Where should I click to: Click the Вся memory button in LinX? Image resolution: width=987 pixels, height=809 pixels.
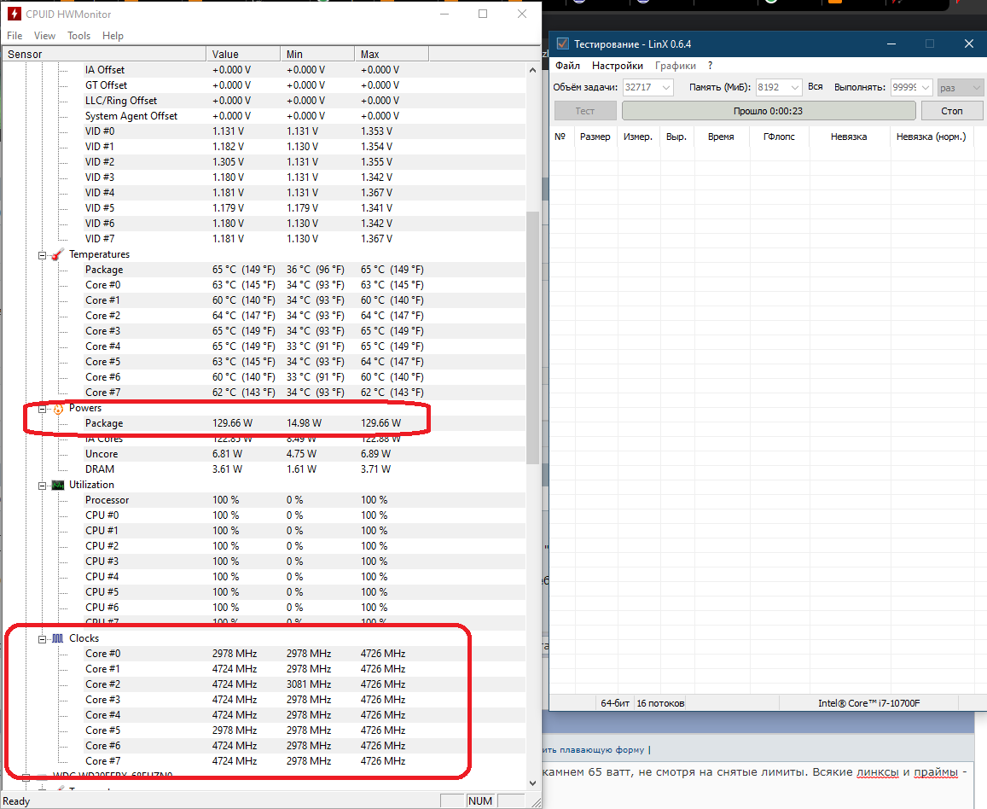coord(816,87)
